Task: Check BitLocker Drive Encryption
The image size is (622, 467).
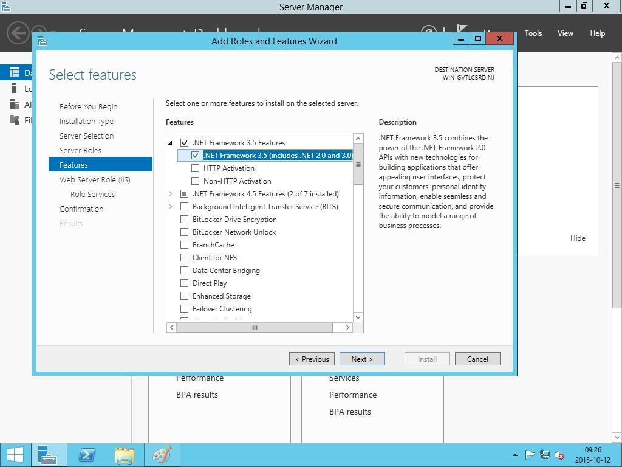Action: pos(184,219)
